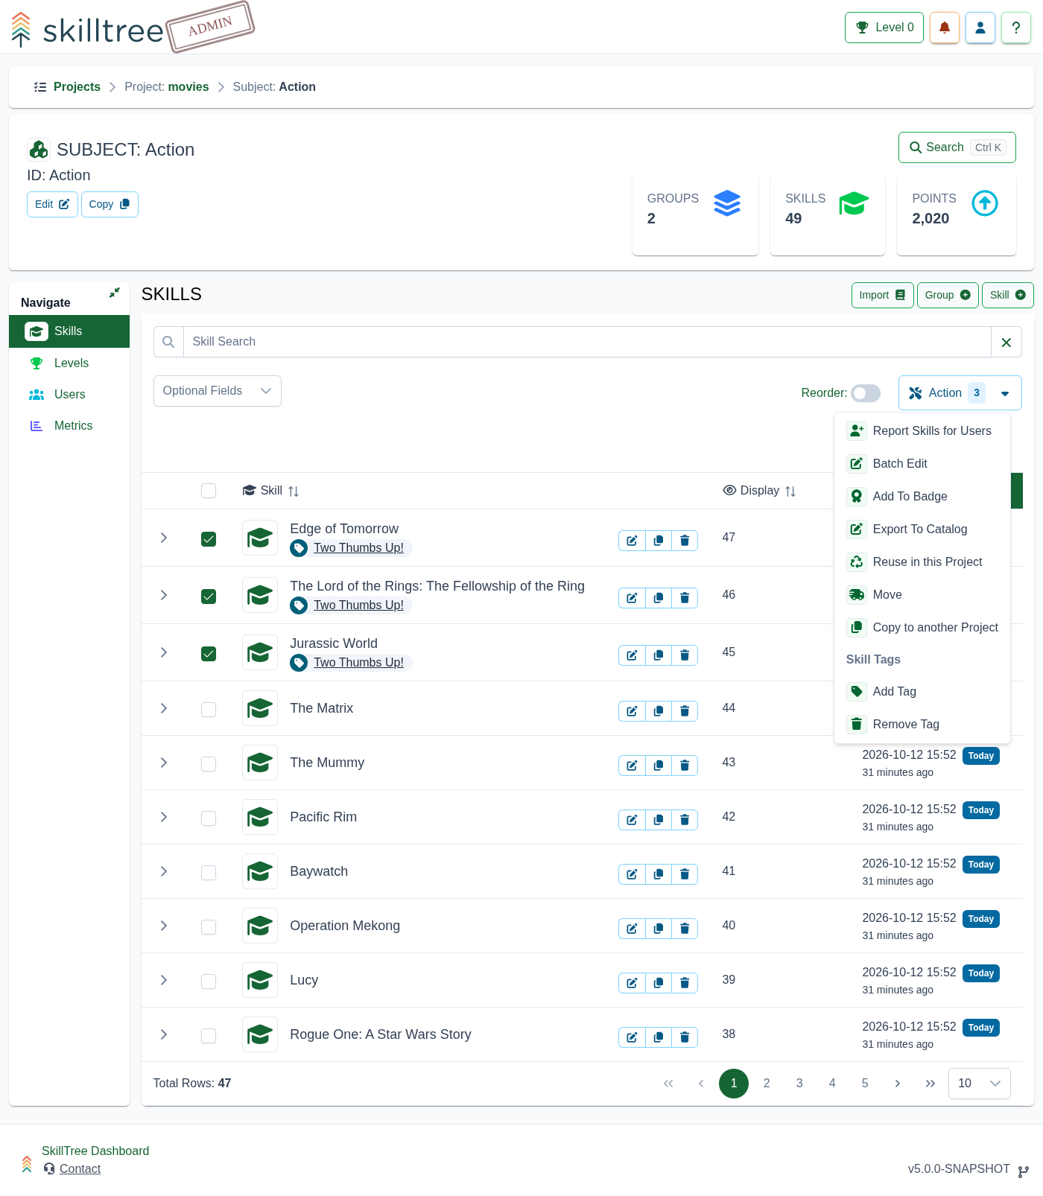The height and width of the screenshot is (1196, 1043).
Task: Check The Mummy row checkbox
Action: (209, 764)
